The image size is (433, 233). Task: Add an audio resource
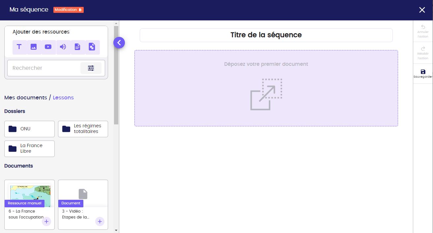(x=63, y=47)
